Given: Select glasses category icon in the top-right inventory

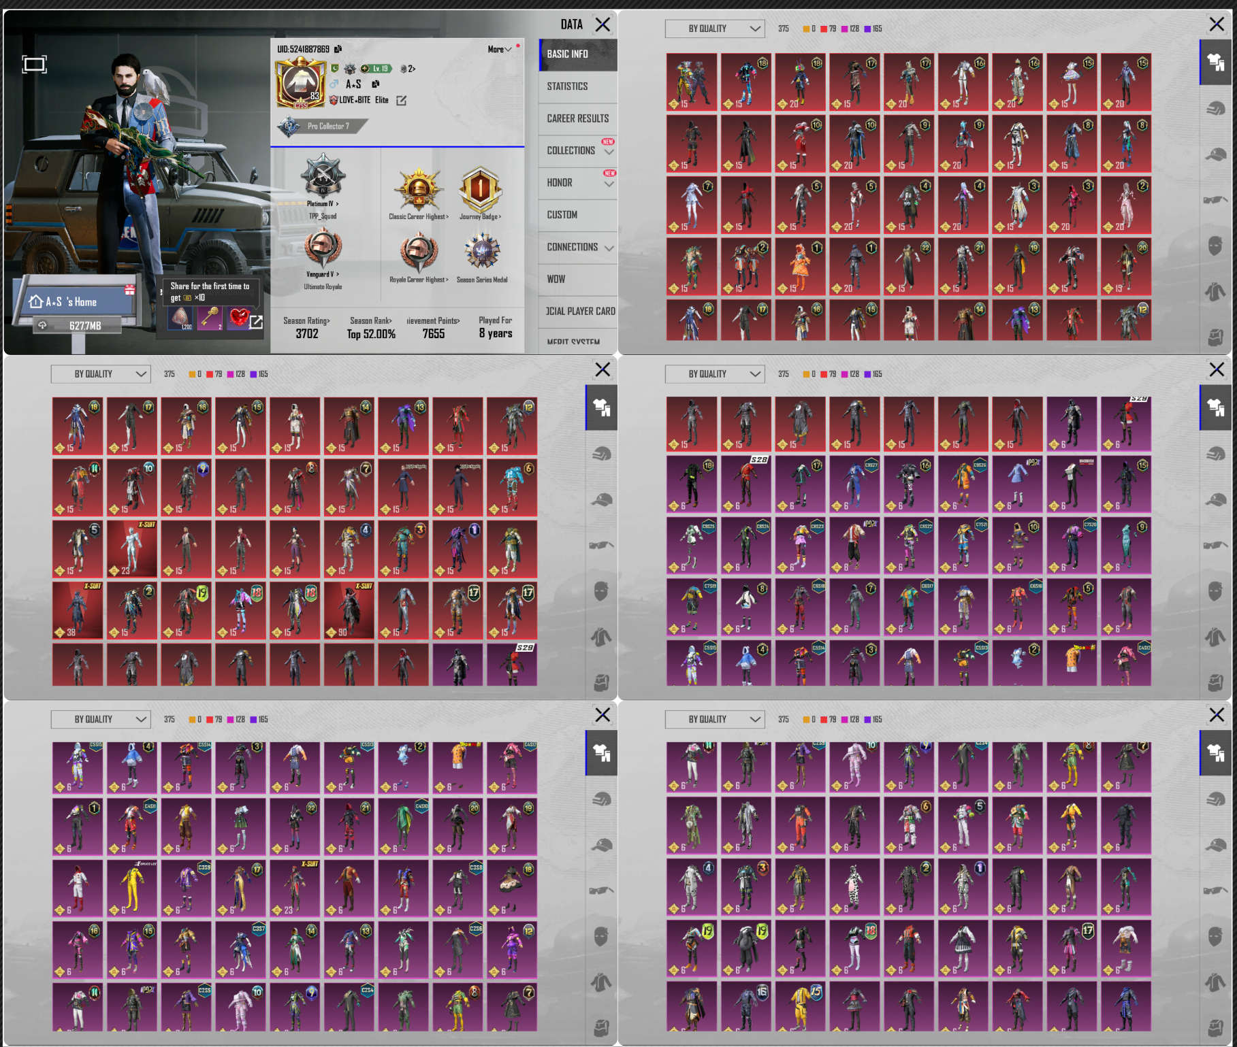Looking at the screenshot, I should pyautogui.click(x=1215, y=200).
